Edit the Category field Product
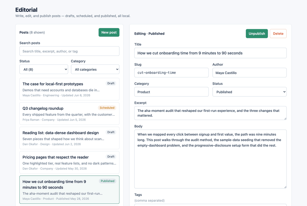307x206 pixels. [x=171, y=92]
